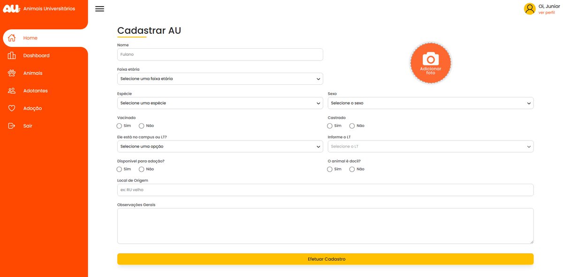Choose Sim for Disponível para adoção
This screenshot has height=277, width=563.
(x=119, y=169)
